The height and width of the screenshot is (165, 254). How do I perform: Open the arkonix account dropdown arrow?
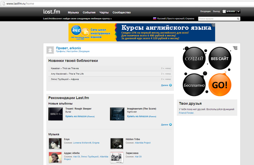click(x=238, y=12)
